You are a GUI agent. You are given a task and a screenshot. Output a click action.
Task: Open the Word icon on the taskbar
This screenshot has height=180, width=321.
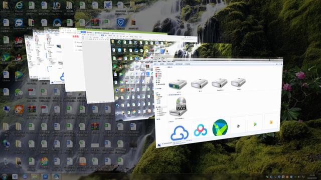(x=45, y=176)
